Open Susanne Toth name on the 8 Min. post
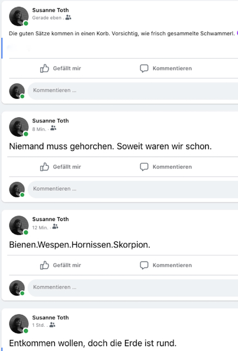The width and height of the screenshot is (238, 351). (x=50, y=121)
